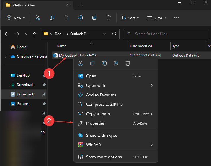Expand the OneDrive - Personal tree node
The width and height of the screenshot is (211, 166).
point(5,56)
